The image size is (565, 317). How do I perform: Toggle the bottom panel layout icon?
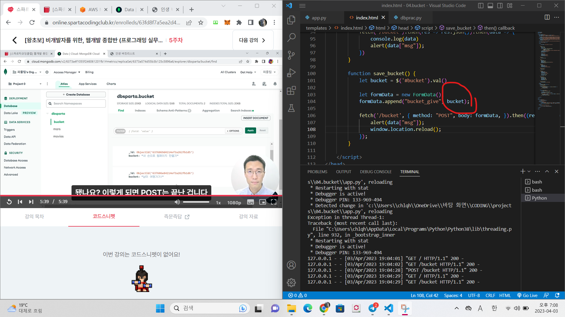coord(490,6)
